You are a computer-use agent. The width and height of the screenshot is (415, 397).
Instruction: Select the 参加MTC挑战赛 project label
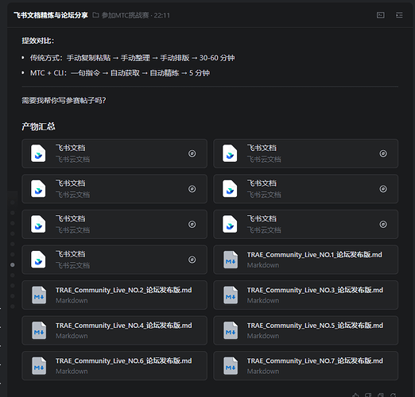coord(125,15)
